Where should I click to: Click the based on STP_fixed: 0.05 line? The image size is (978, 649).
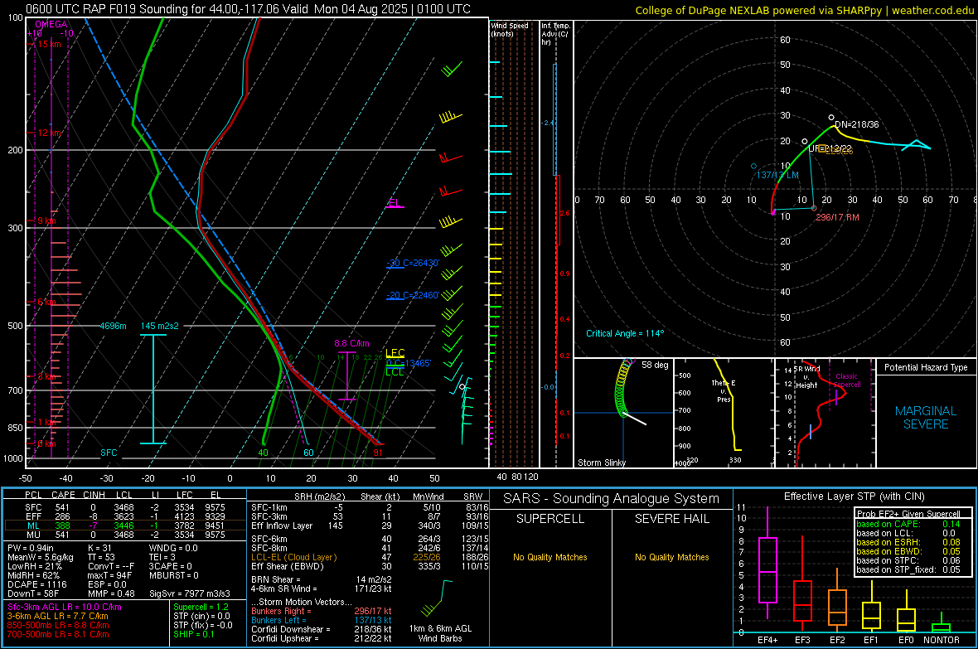(908, 569)
